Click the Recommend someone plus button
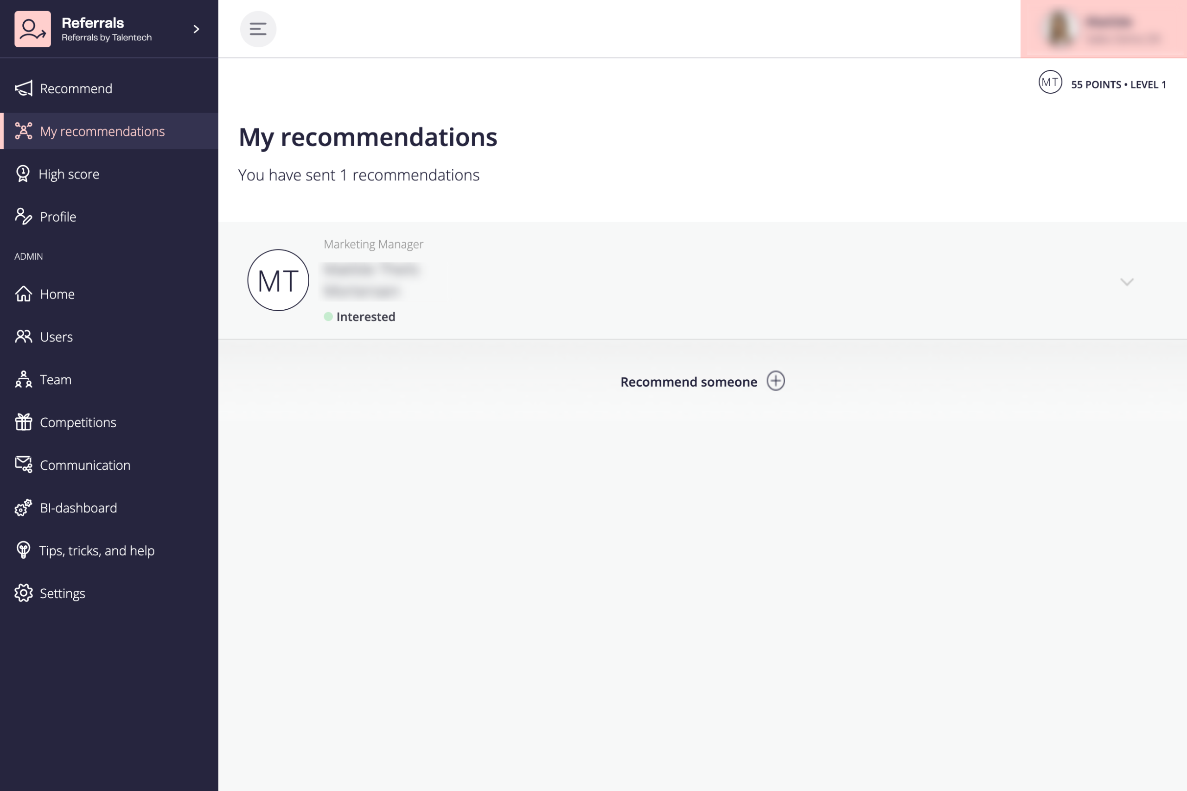This screenshot has width=1187, height=791. [775, 381]
